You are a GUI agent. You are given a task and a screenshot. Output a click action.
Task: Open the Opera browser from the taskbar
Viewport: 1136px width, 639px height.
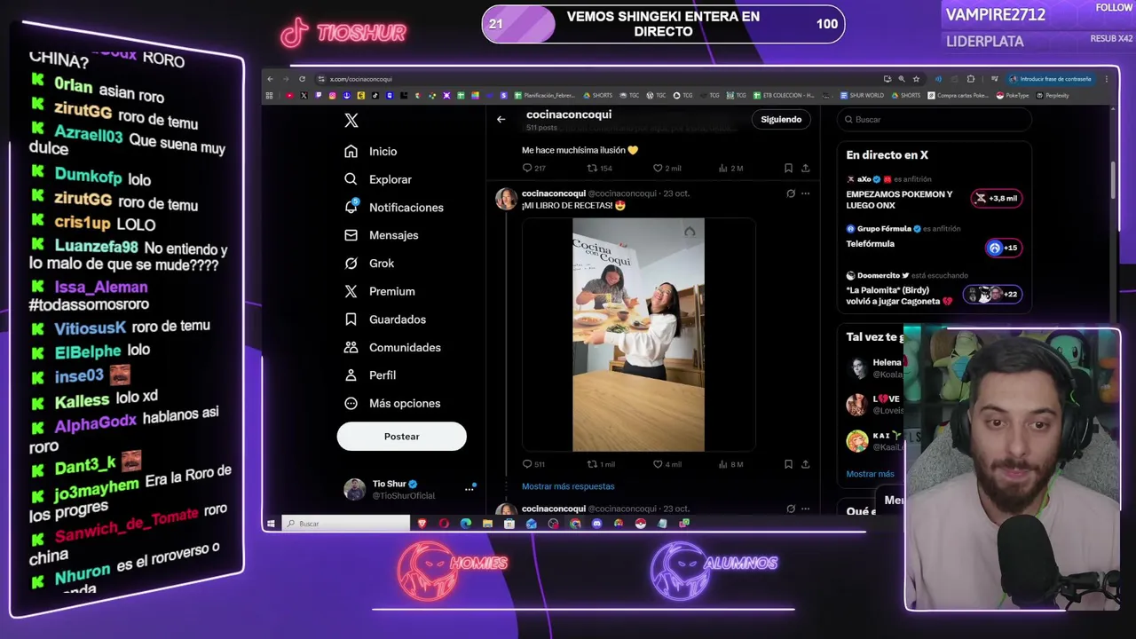click(x=444, y=524)
